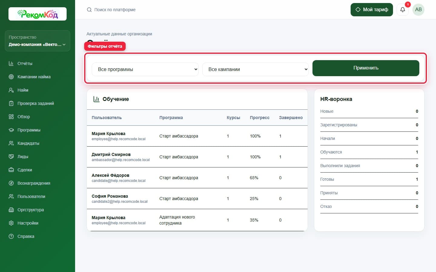Click the Отказ funnel row

click(x=369, y=206)
